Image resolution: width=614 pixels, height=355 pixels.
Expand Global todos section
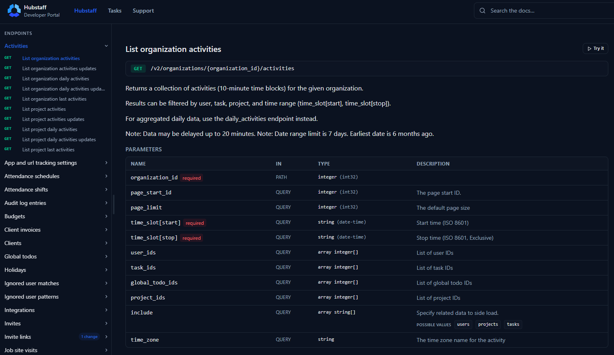(x=56, y=256)
